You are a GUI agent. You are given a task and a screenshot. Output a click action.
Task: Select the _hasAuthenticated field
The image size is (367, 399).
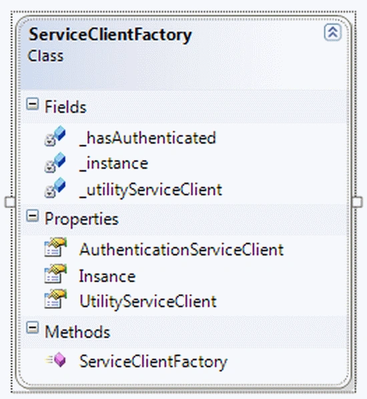(147, 138)
